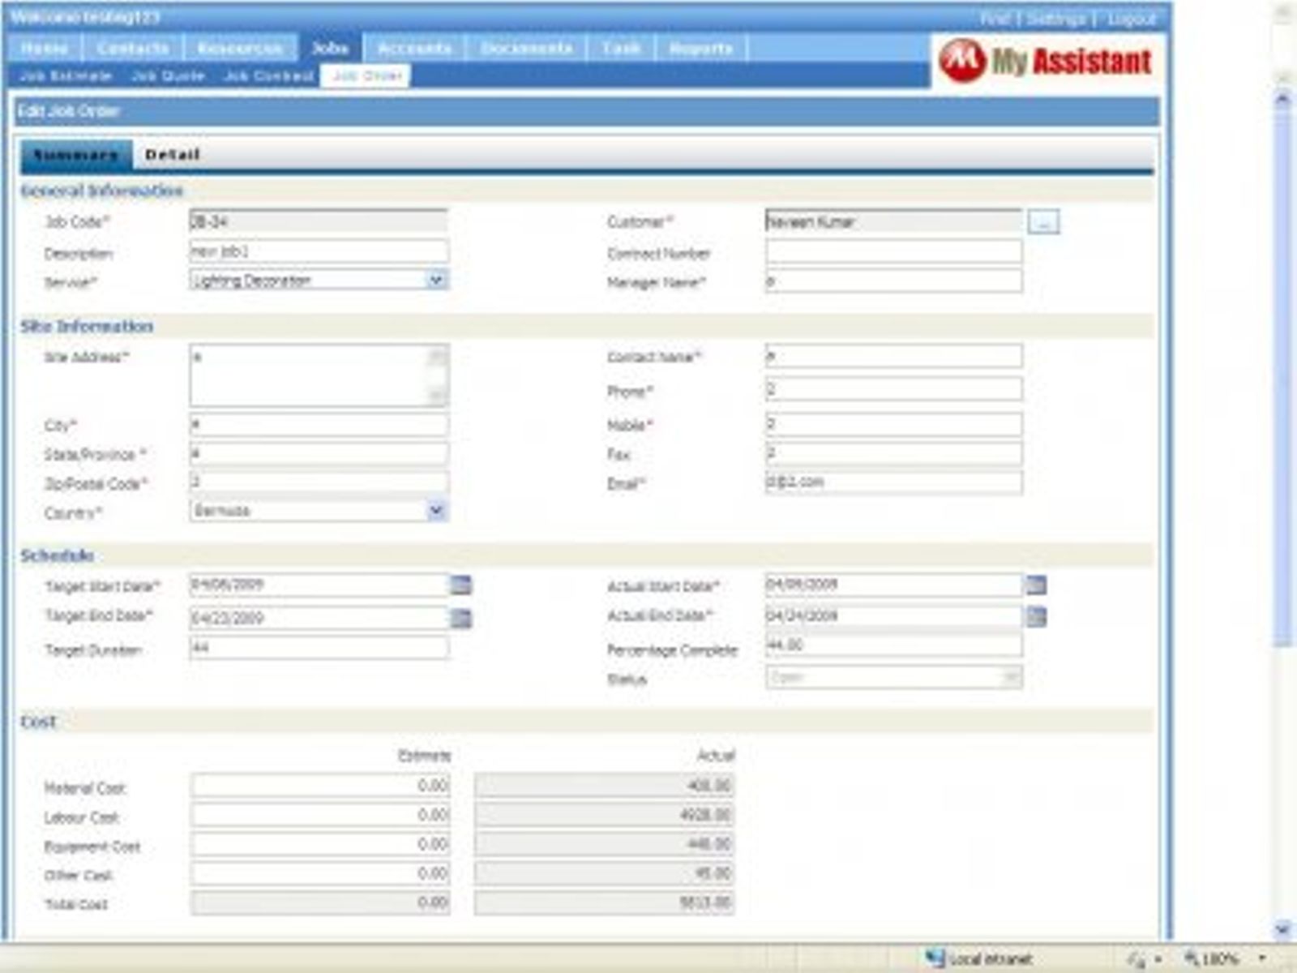This screenshot has width=1297, height=973.
Task: Open the Job Quote submenu
Action: pyautogui.click(x=168, y=76)
